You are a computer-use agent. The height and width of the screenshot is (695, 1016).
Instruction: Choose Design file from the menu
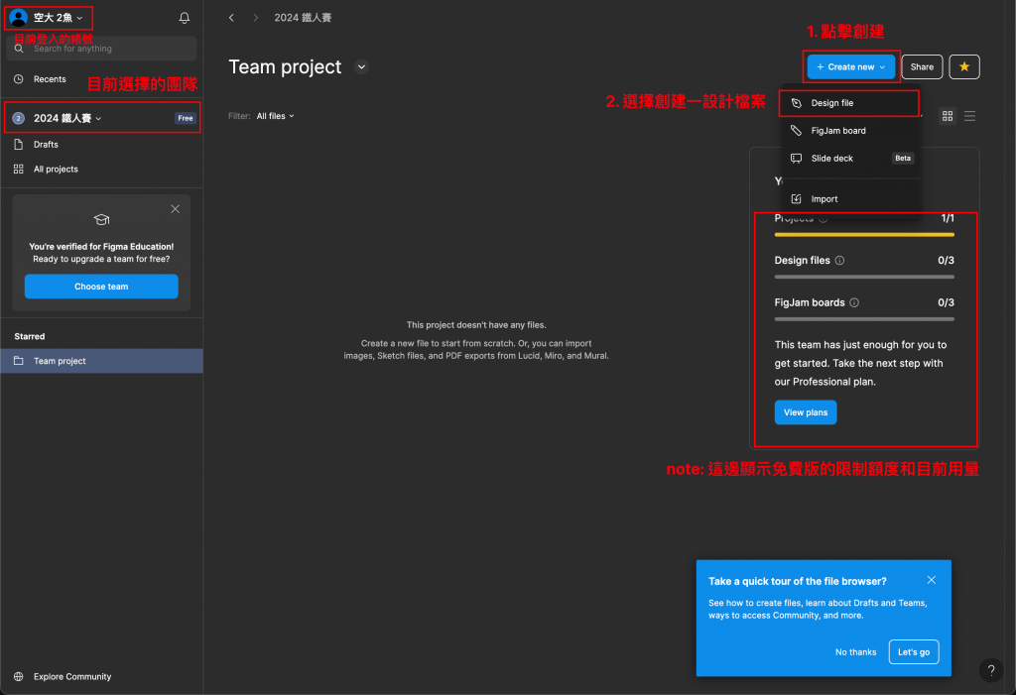(x=850, y=103)
